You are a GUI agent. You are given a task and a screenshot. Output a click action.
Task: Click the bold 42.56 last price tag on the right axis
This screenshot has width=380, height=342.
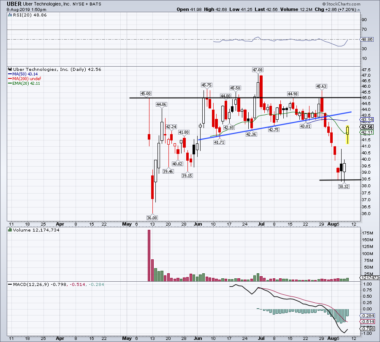367,127
